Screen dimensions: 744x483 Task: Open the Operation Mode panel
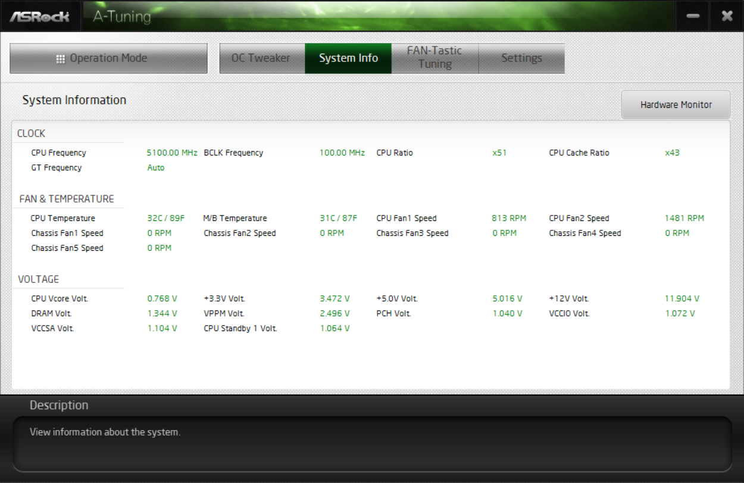point(108,58)
